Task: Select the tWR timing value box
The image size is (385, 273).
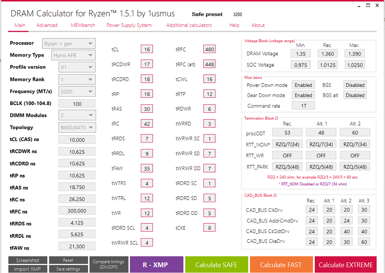Action: [147, 213]
